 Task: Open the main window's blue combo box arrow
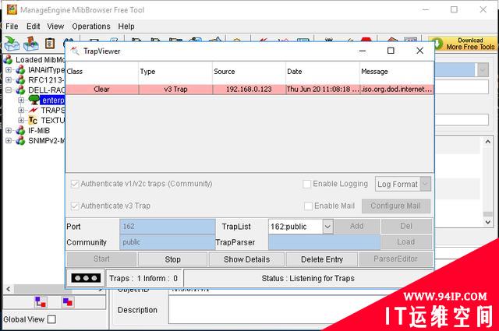pyautogui.click(x=483, y=69)
